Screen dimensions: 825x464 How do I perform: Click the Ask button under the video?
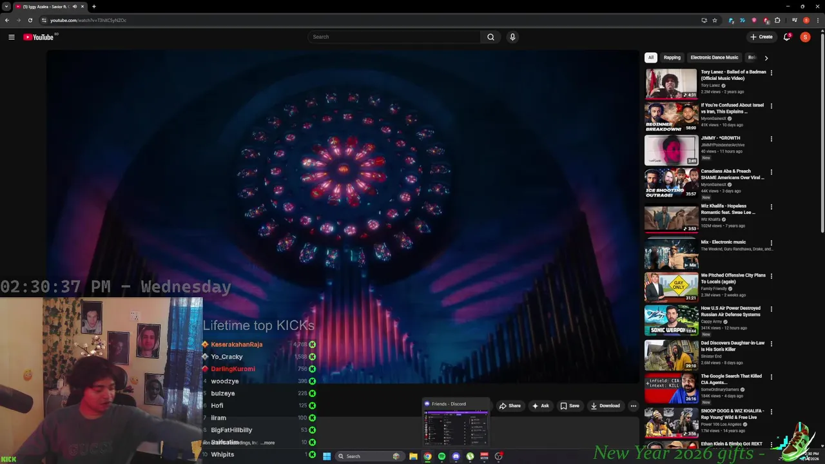[541, 406]
